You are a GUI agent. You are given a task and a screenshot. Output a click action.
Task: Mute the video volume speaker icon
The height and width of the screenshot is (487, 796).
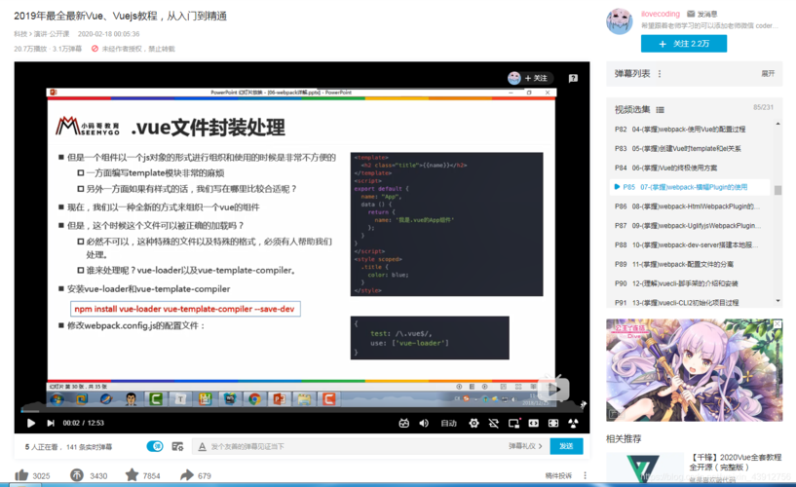[424, 423]
